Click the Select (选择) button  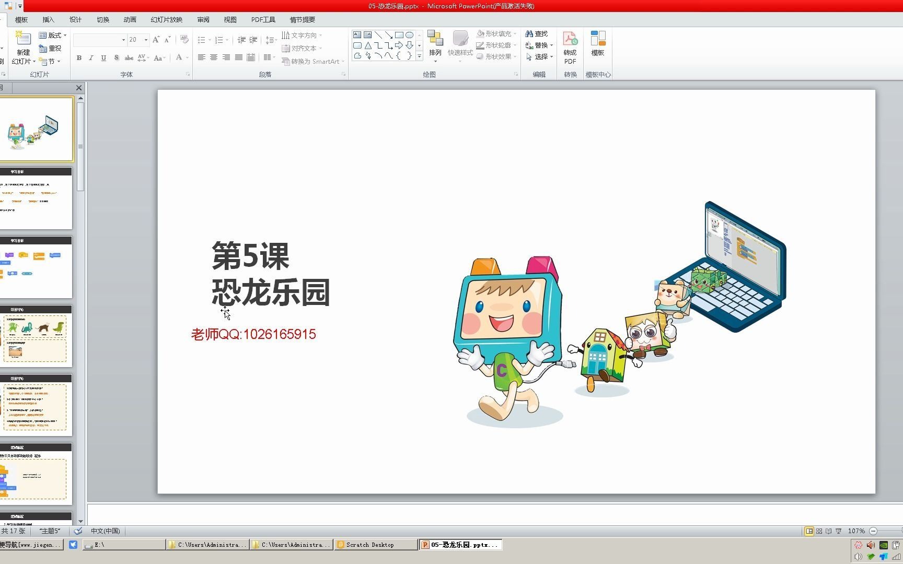coord(539,57)
